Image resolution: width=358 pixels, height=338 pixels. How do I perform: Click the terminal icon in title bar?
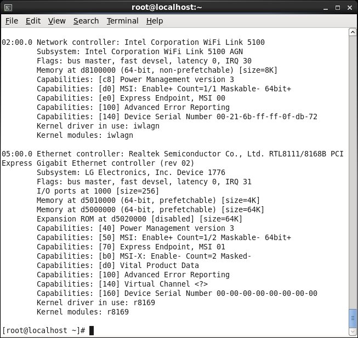tap(8, 8)
